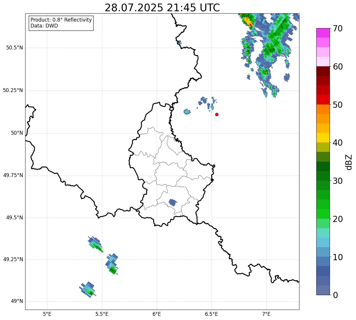This screenshot has width=356, height=320.
Task: Click the 7°E longitude label
Action: [266, 314]
